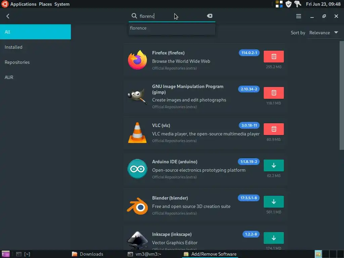Click the 'Vector Graphics Editor' description
The image size is (344, 258).
pos(175,243)
